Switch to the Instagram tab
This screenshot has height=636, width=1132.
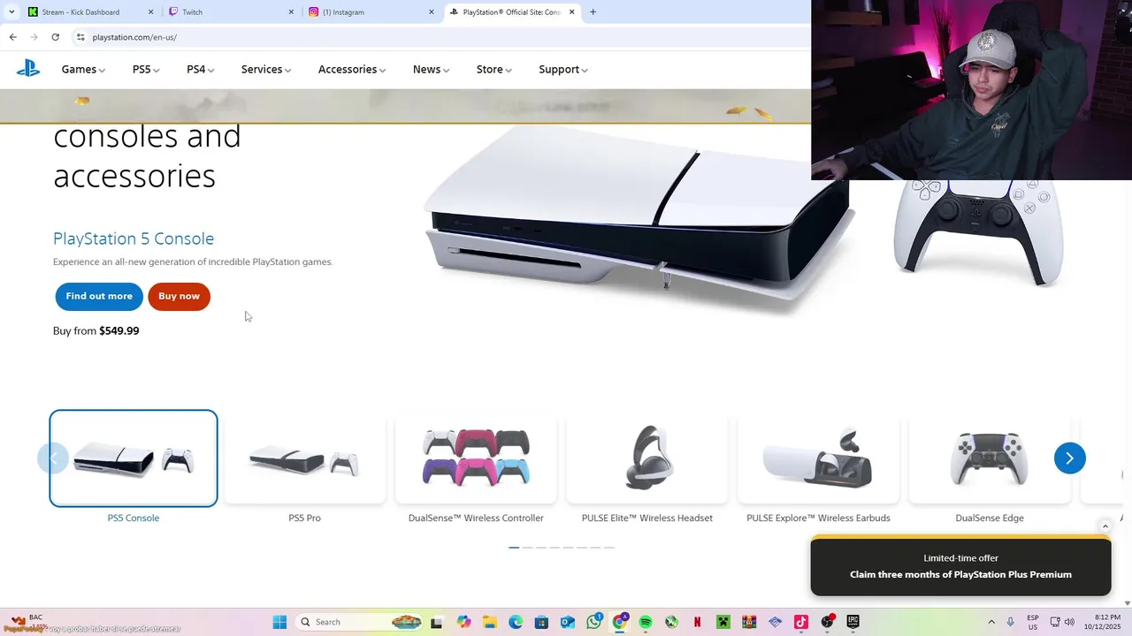coord(371,12)
